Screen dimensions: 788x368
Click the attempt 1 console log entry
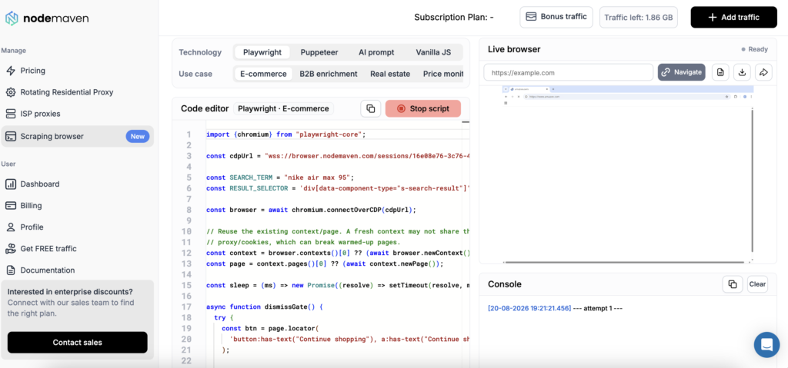556,308
